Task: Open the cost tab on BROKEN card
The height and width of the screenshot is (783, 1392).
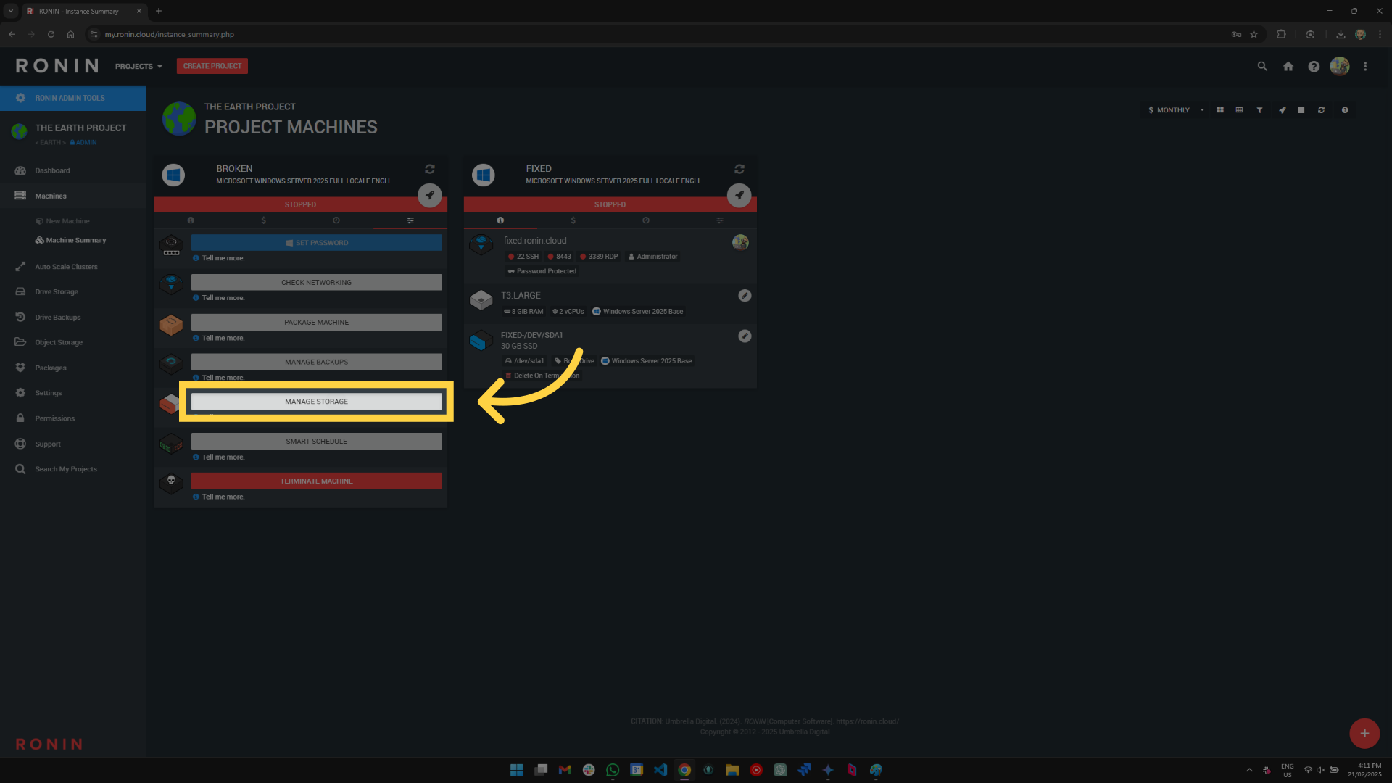Action: coord(264,220)
